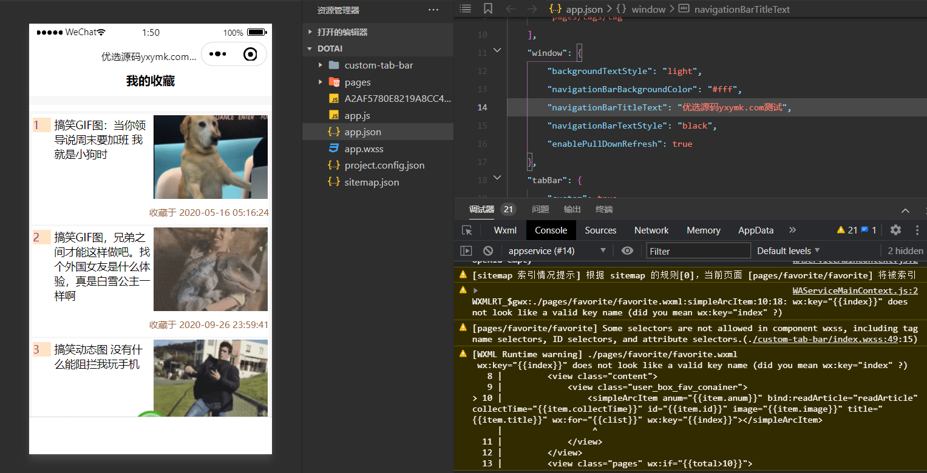
Task: Click the mini program capsule menu dots
Action: [x=217, y=54]
